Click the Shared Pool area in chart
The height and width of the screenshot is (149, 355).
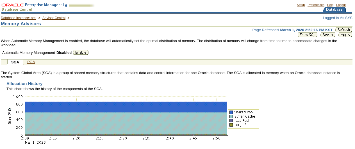pyautogui.click(x=126, y=107)
